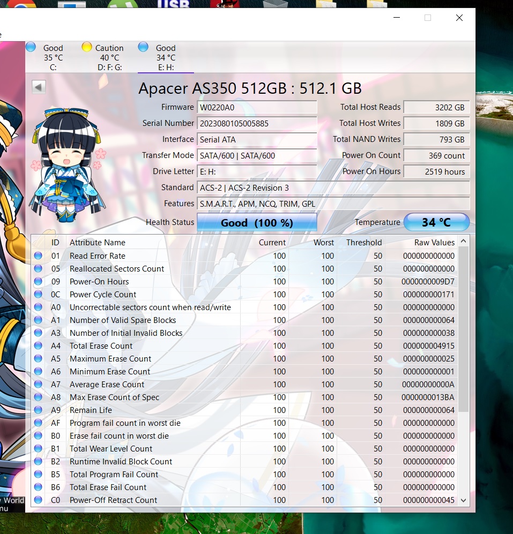
Task: Click Max Erase Count of Spec status circle
Action: tap(38, 397)
